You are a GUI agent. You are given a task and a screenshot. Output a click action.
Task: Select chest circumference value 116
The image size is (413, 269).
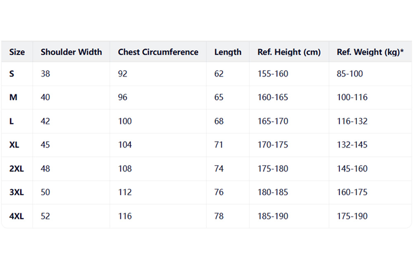(125, 216)
